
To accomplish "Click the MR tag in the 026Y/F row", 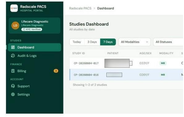I will [163, 75].
